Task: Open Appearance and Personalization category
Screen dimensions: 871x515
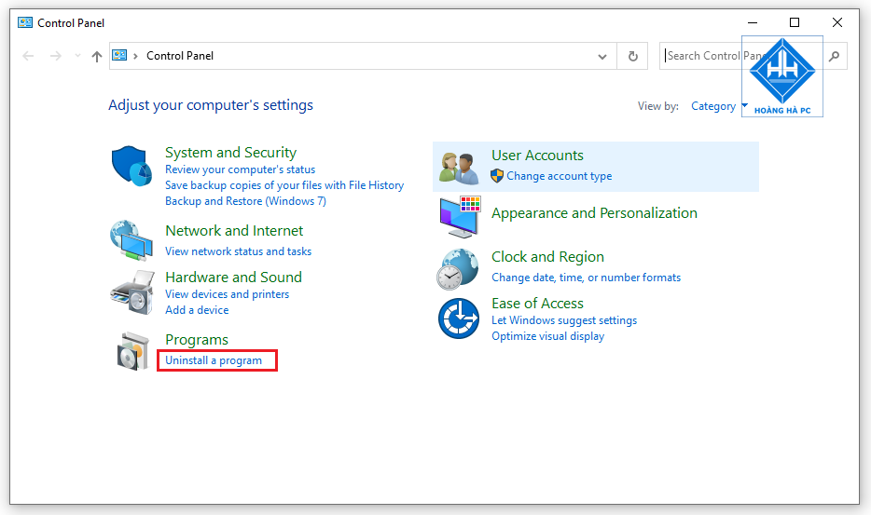Action: click(594, 213)
